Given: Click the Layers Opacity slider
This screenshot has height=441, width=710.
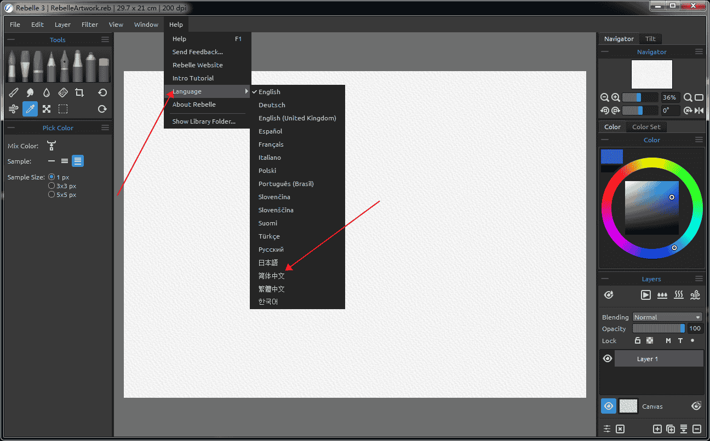Looking at the screenshot, I should point(659,328).
